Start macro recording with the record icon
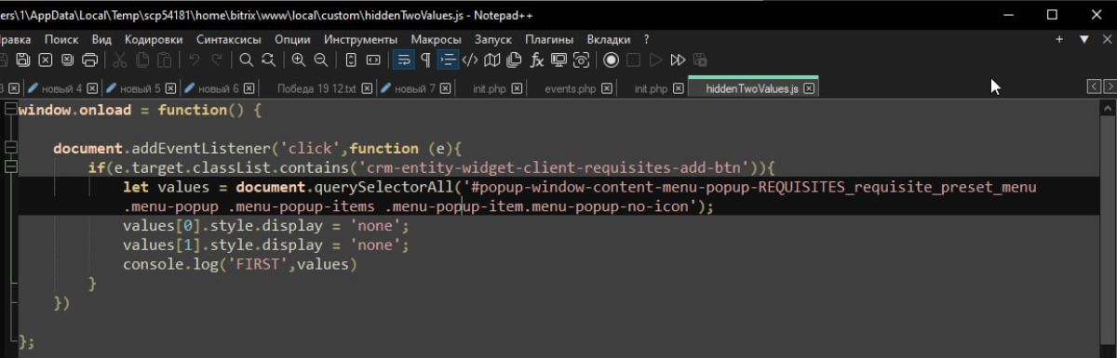This screenshot has width=1117, height=358. (x=612, y=60)
